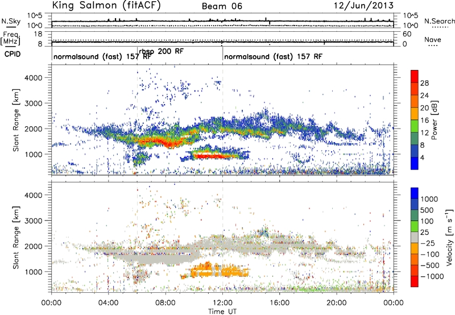Click the 'CPID' row label
This screenshot has width=455, height=315.
point(13,54)
